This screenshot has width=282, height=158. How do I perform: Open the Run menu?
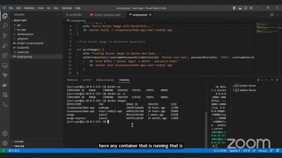(56, 8)
